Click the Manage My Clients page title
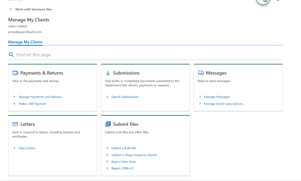This screenshot has height=181, width=301. click(x=29, y=20)
